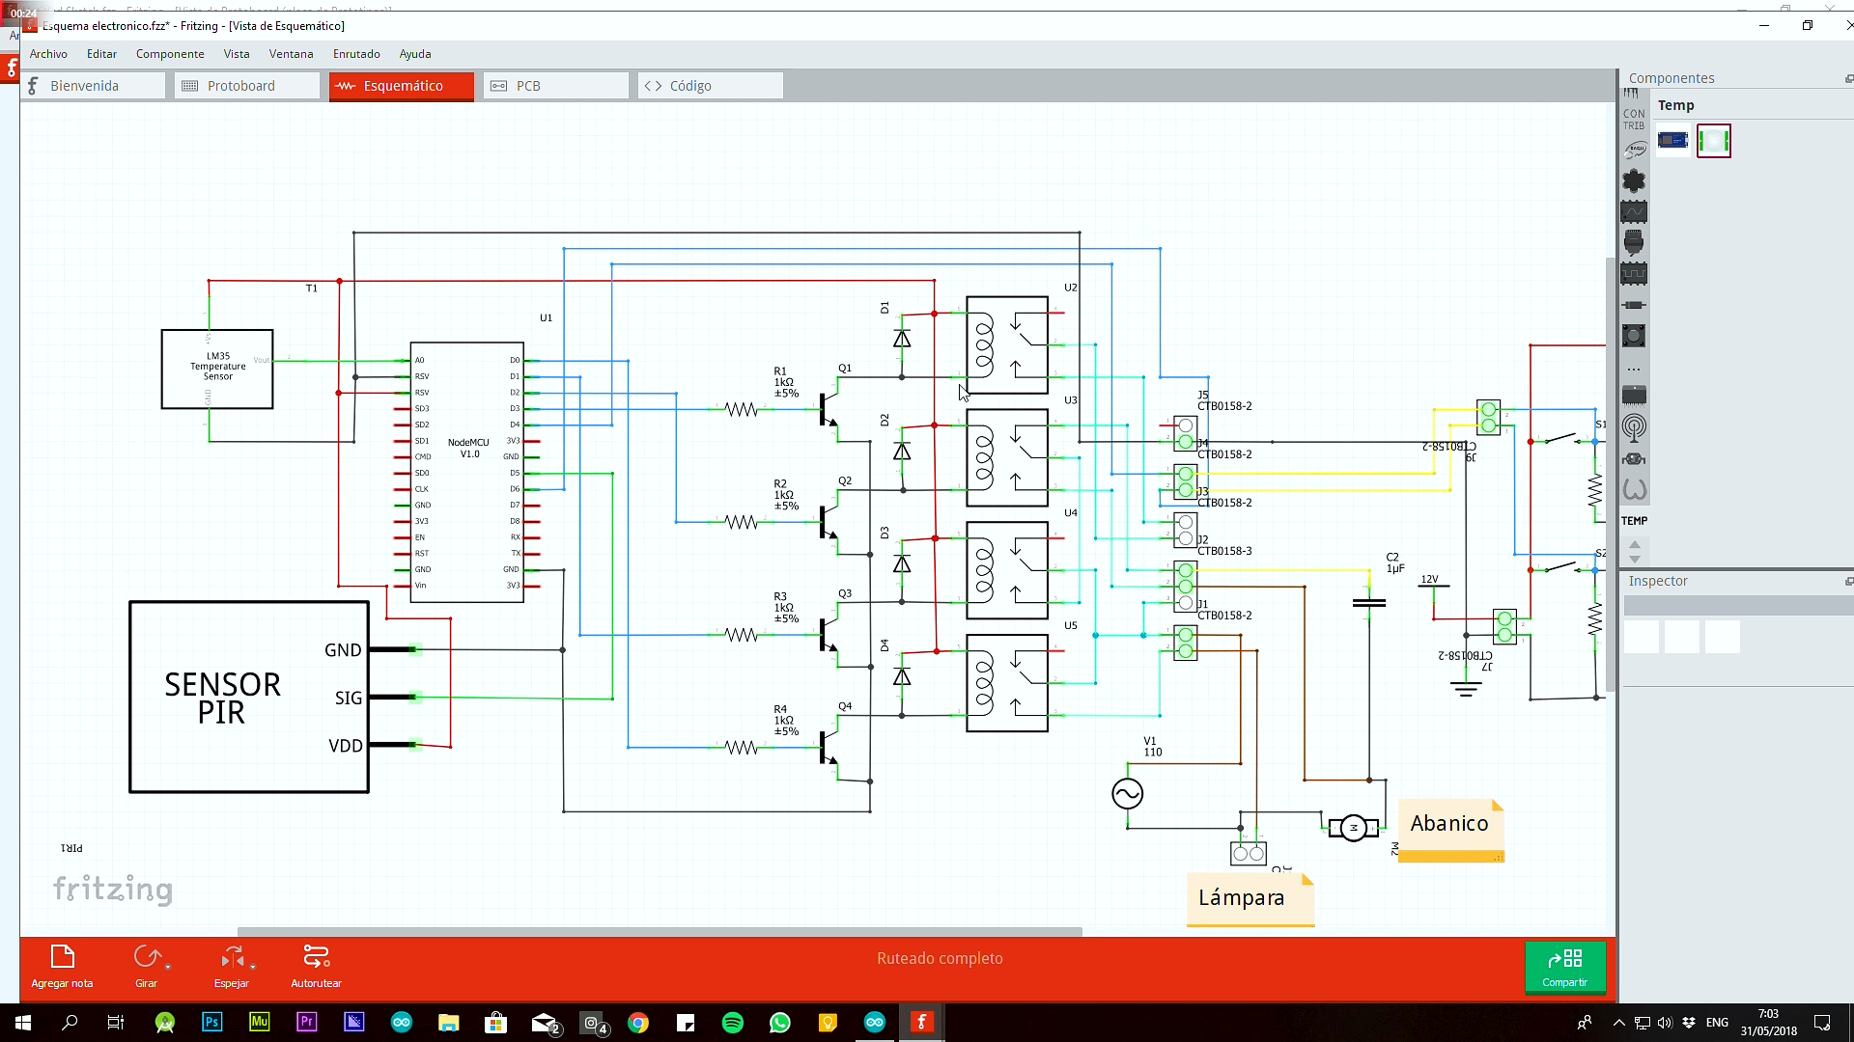Click the green Compartir button
The image size is (1854, 1042).
1564,967
